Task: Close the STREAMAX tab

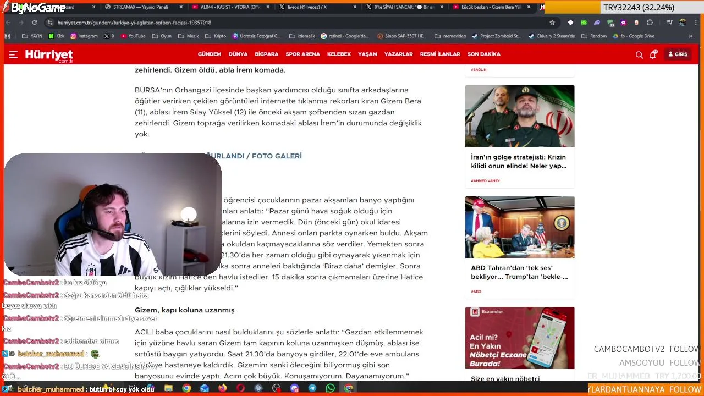Action: (x=180, y=7)
